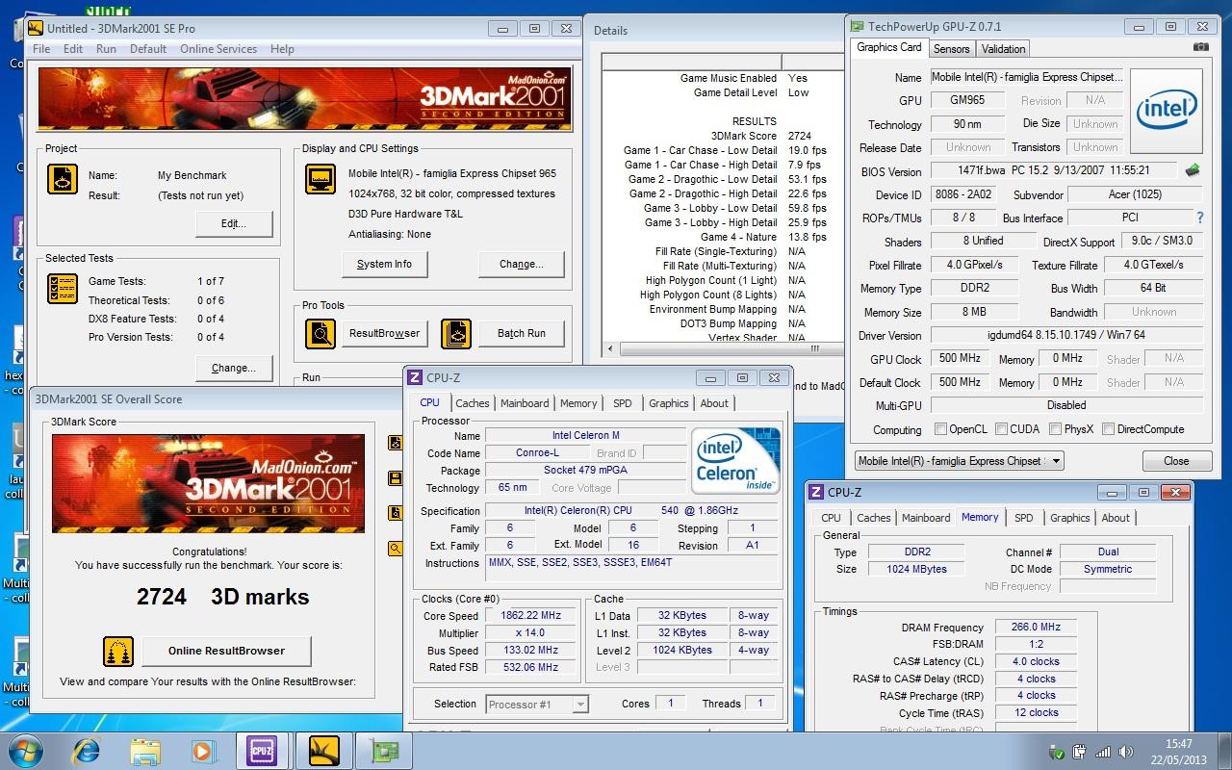Image resolution: width=1232 pixels, height=770 pixels.
Task: Click the Batch Run button
Action: [521, 333]
